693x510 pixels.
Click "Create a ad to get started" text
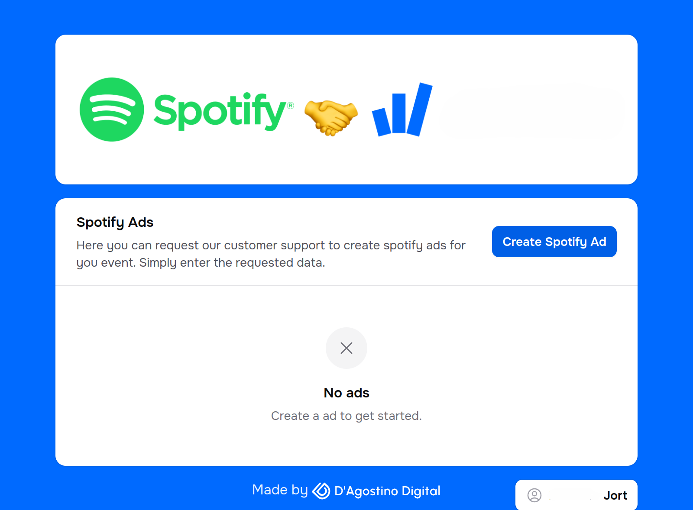(x=346, y=416)
